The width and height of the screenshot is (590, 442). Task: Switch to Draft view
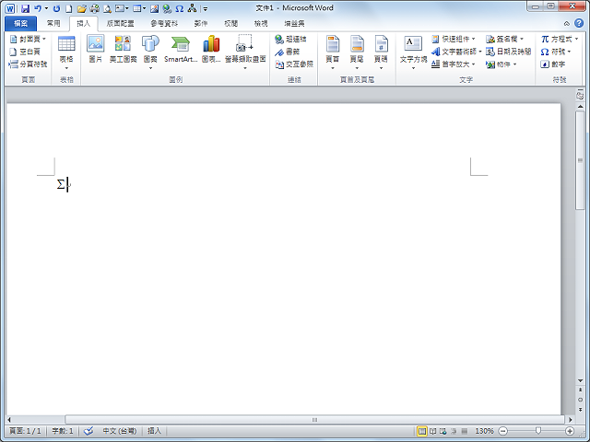(x=465, y=431)
